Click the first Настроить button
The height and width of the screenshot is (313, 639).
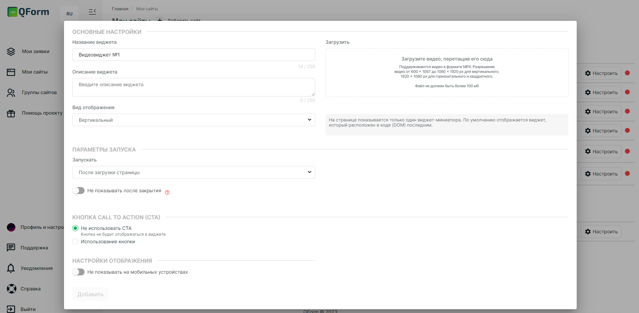(601, 73)
